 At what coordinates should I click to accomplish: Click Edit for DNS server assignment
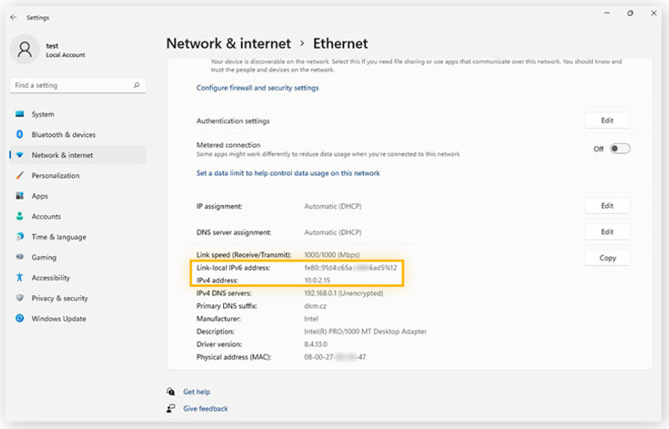(x=606, y=232)
